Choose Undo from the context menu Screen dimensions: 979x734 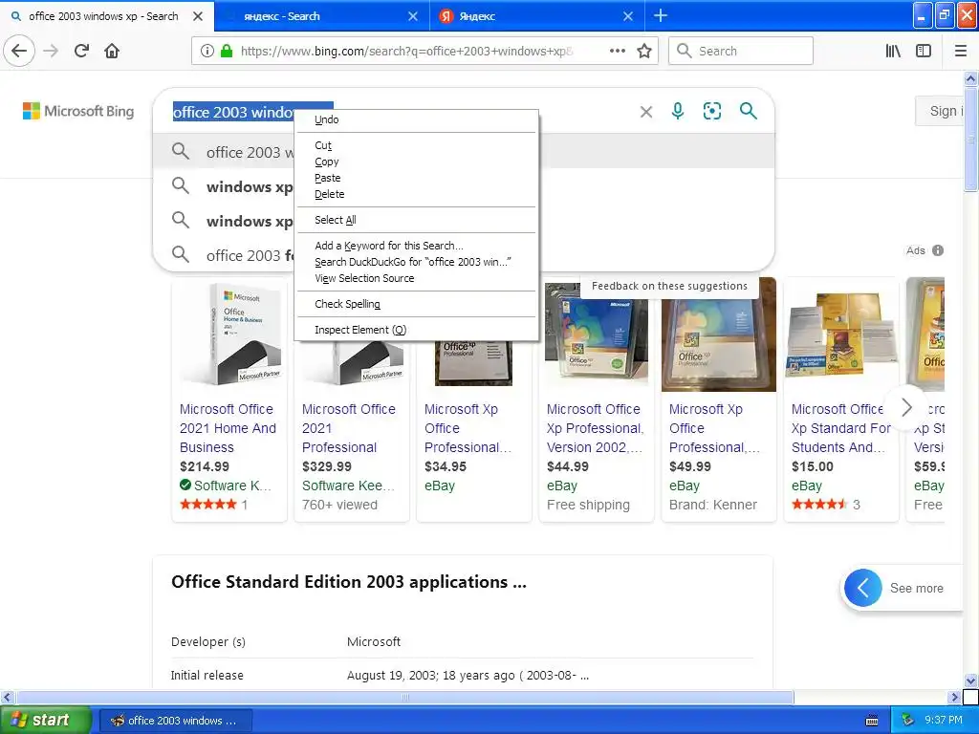click(x=417, y=119)
